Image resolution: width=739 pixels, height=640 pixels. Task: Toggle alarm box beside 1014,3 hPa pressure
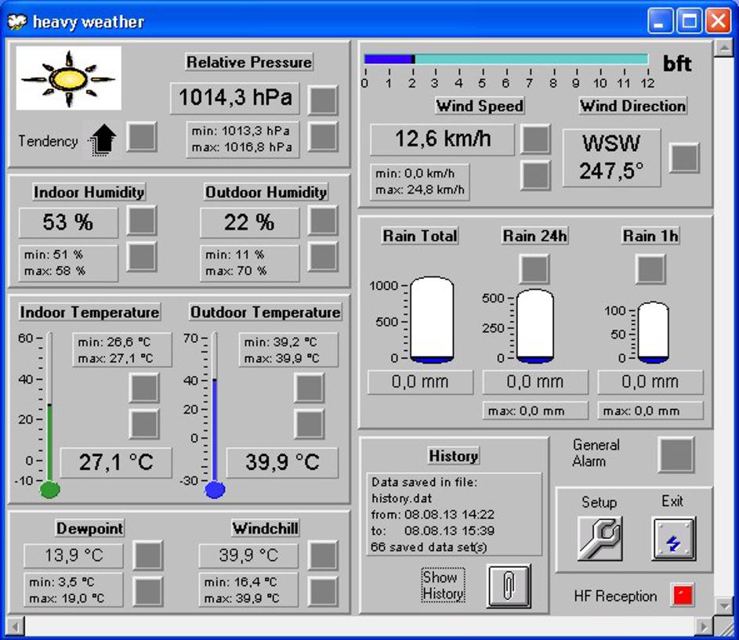tap(323, 99)
